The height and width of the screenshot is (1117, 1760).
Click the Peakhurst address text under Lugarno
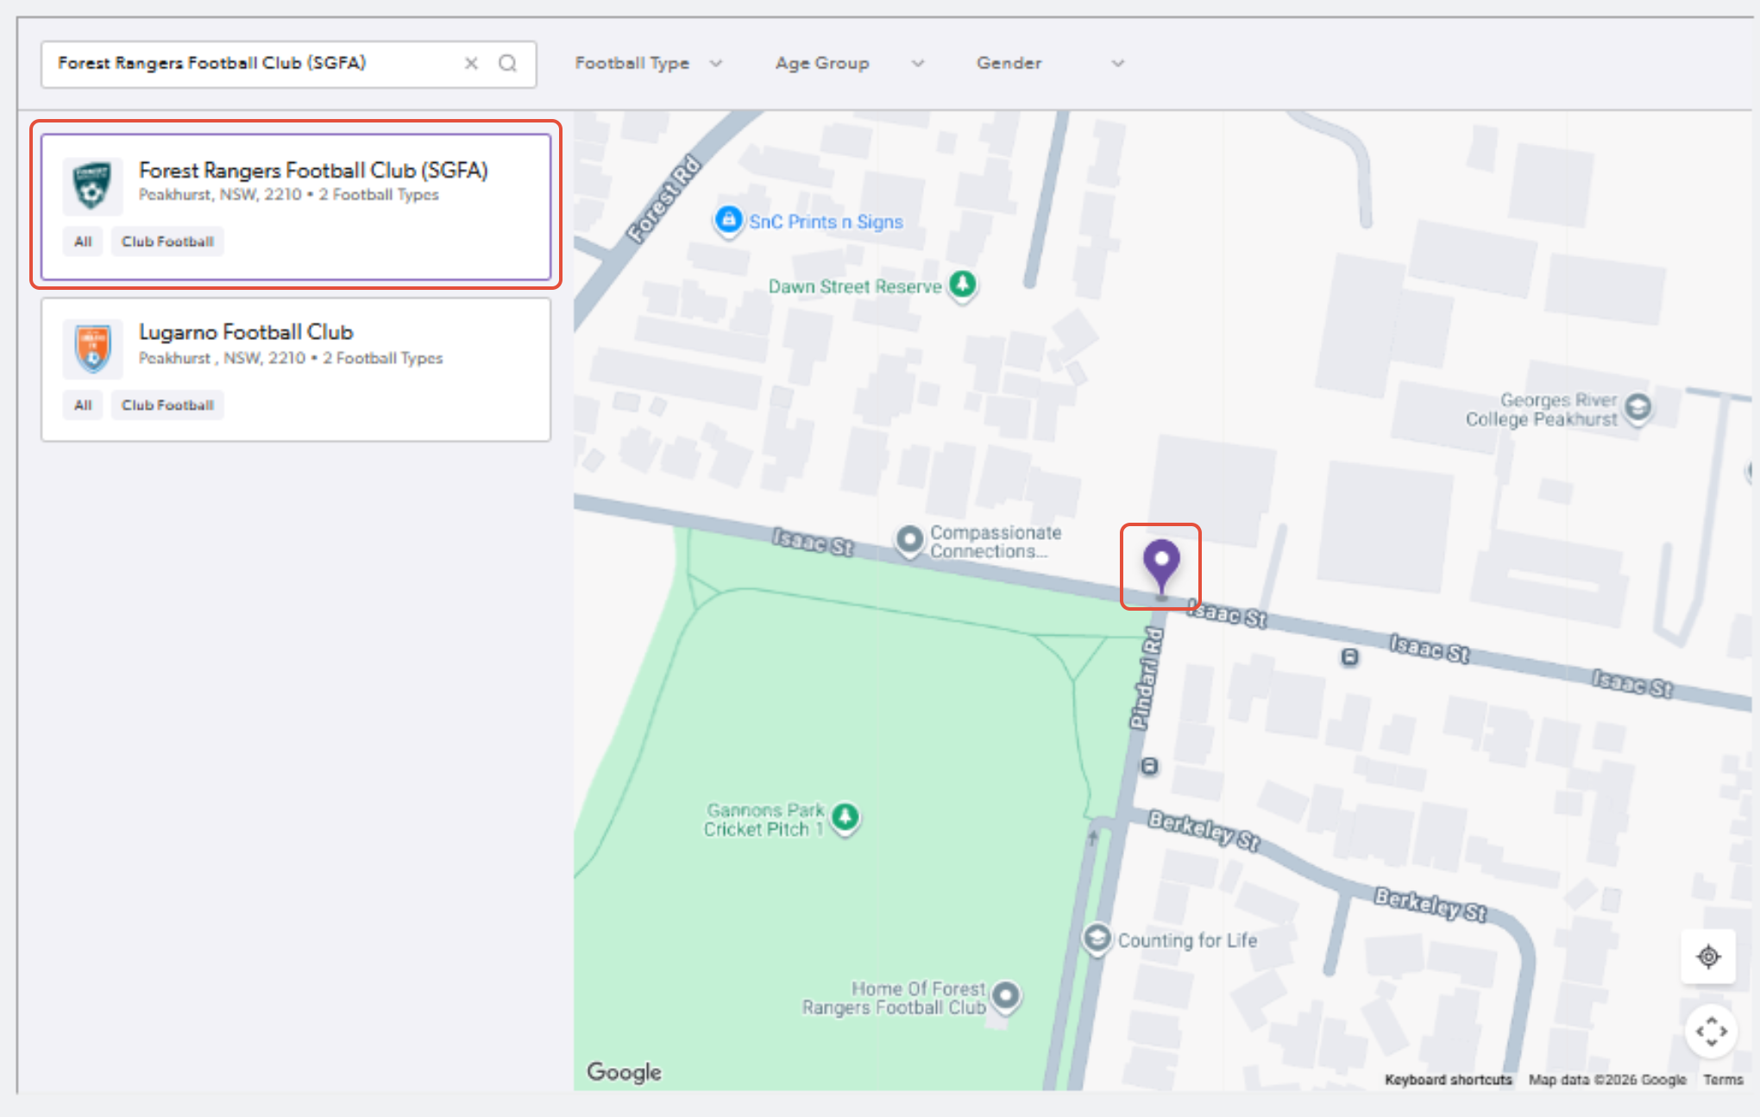click(222, 358)
